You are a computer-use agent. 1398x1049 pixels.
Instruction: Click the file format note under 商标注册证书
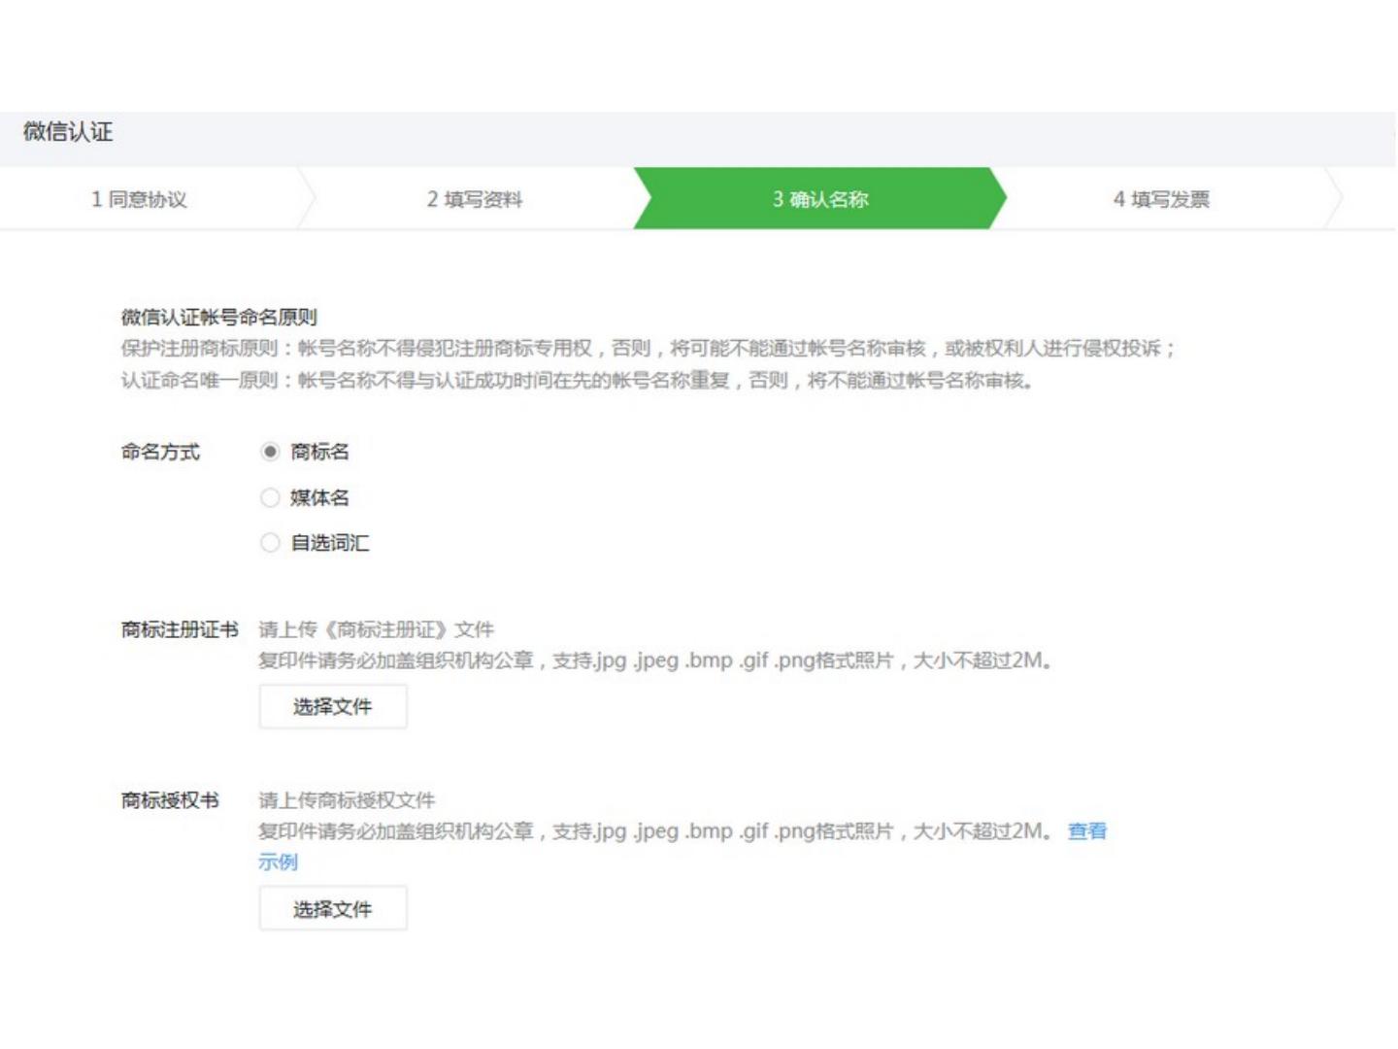[x=654, y=661]
